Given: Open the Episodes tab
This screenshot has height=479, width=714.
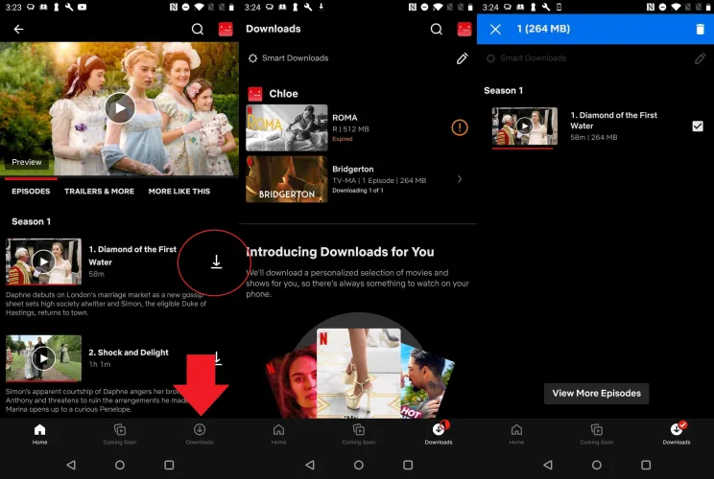Looking at the screenshot, I should tap(31, 192).
